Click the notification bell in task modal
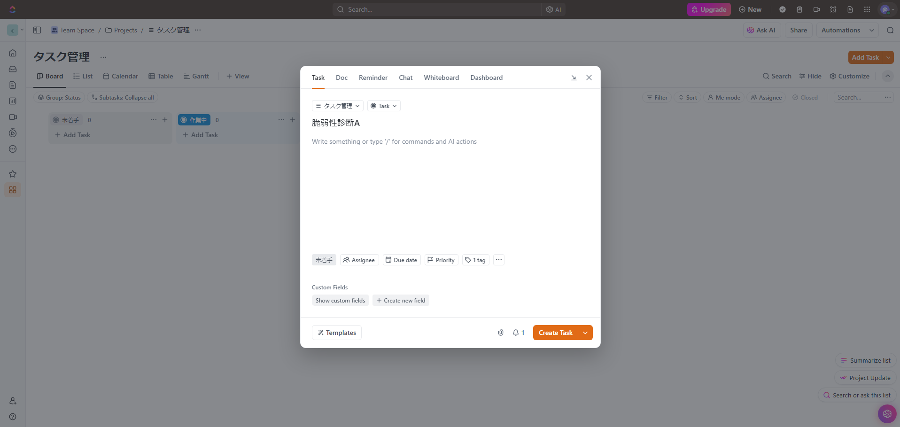This screenshot has width=900, height=427. click(x=519, y=333)
